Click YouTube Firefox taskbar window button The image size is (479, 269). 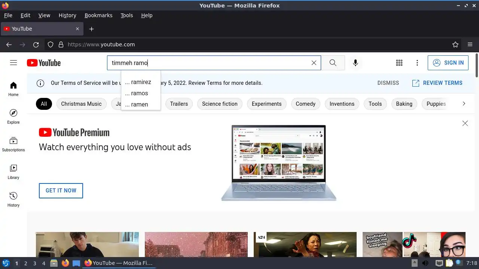tap(119, 263)
